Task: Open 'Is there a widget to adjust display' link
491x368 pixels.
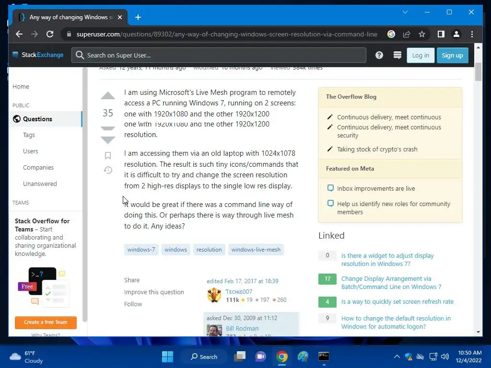Action: (387, 260)
